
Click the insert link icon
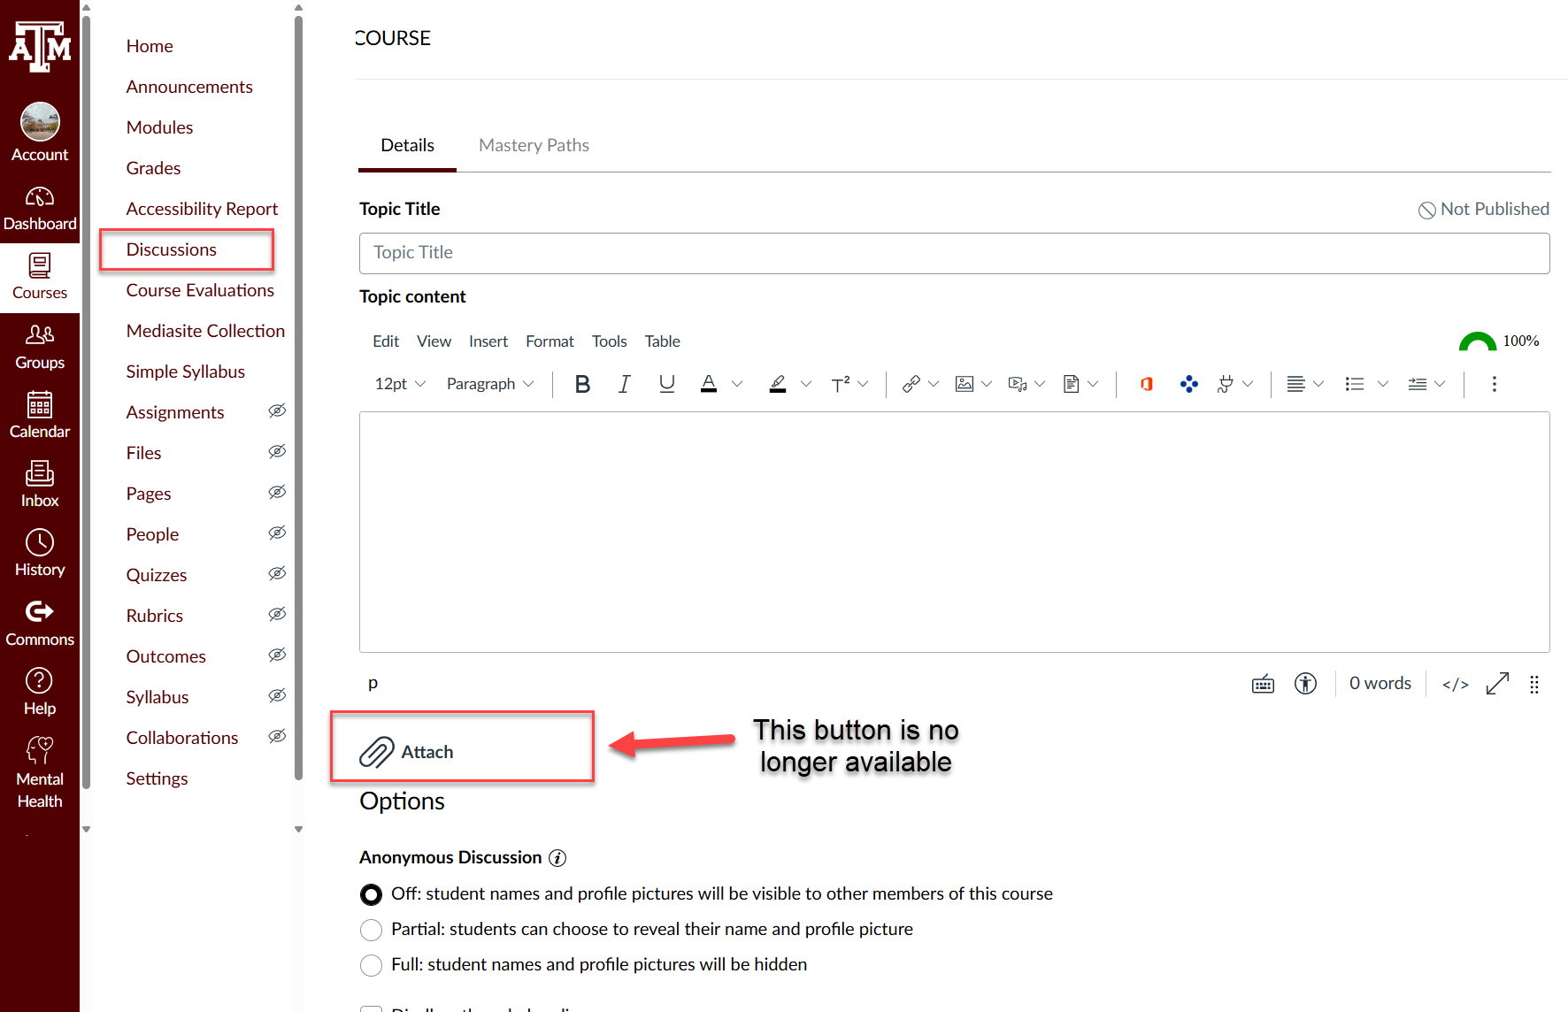click(x=911, y=384)
